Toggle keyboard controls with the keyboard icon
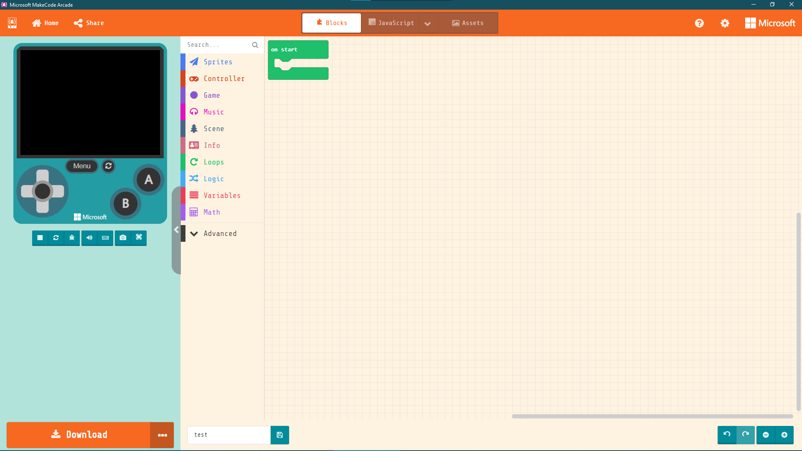 coord(105,238)
